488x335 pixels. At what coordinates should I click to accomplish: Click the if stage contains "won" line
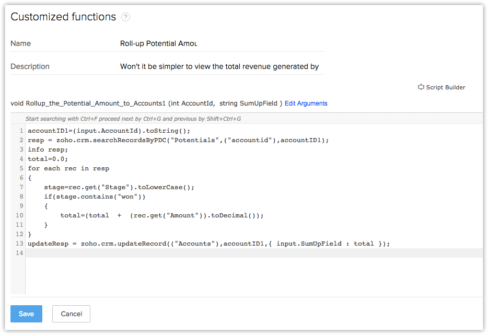[95, 197]
